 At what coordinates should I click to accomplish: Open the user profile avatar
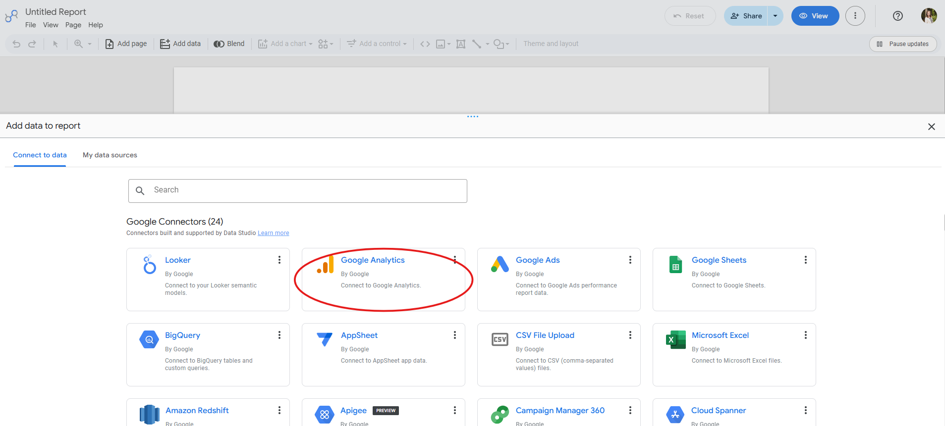(x=929, y=16)
